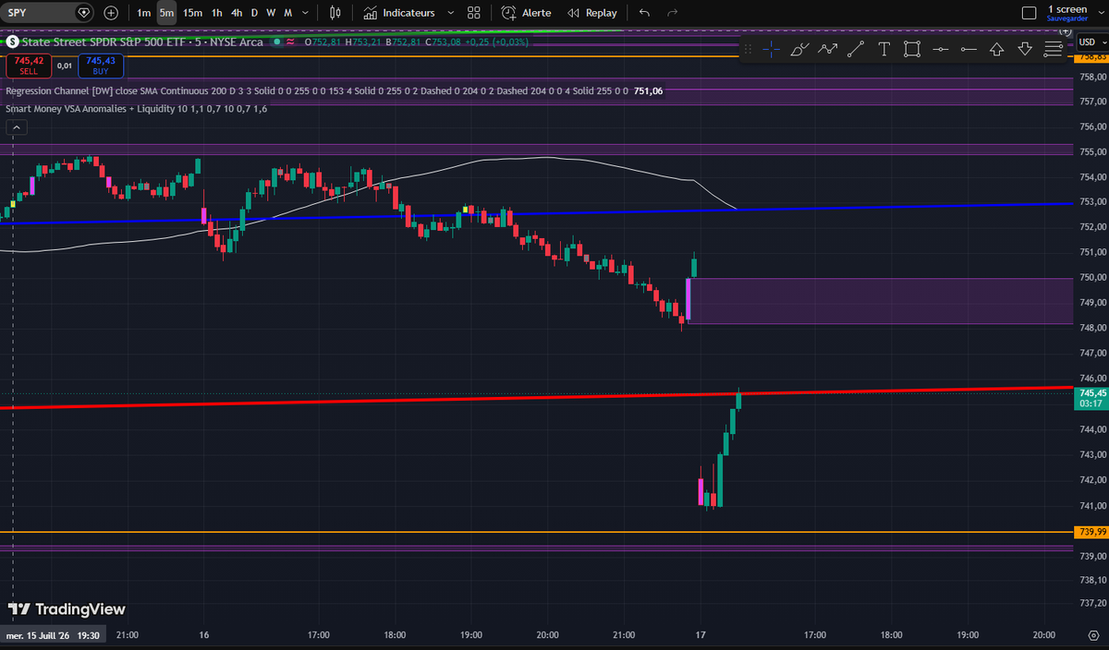Image resolution: width=1109 pixels, height=650 pixels.
Task: Switch to the 1m timeframe
Action: coord(144,13)
